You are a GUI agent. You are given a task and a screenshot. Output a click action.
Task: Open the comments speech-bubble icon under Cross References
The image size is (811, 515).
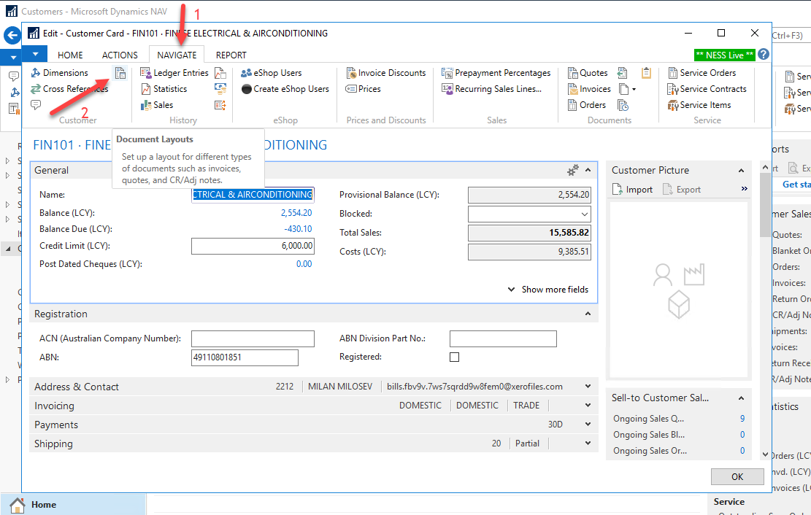pyautogui.click(x=36, y=105)
